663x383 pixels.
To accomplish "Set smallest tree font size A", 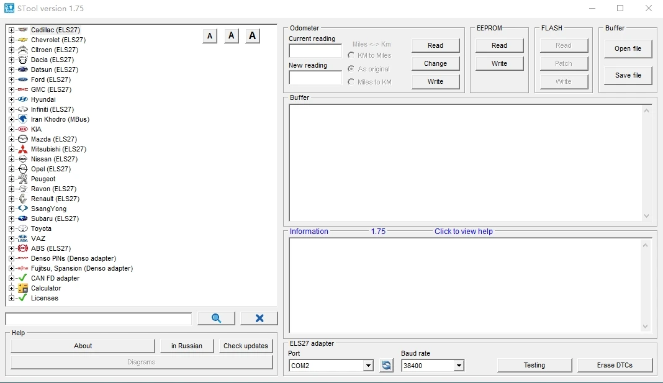I will tap(210, 36).
